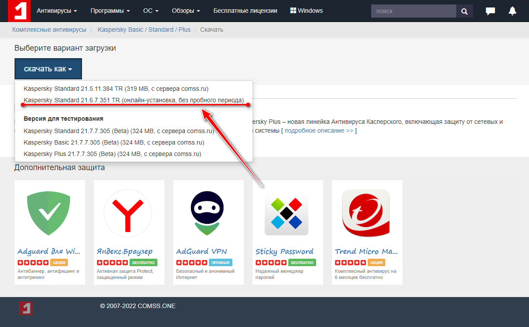Expand the Программы menu

pyautogui.click(x=110, y=11)
